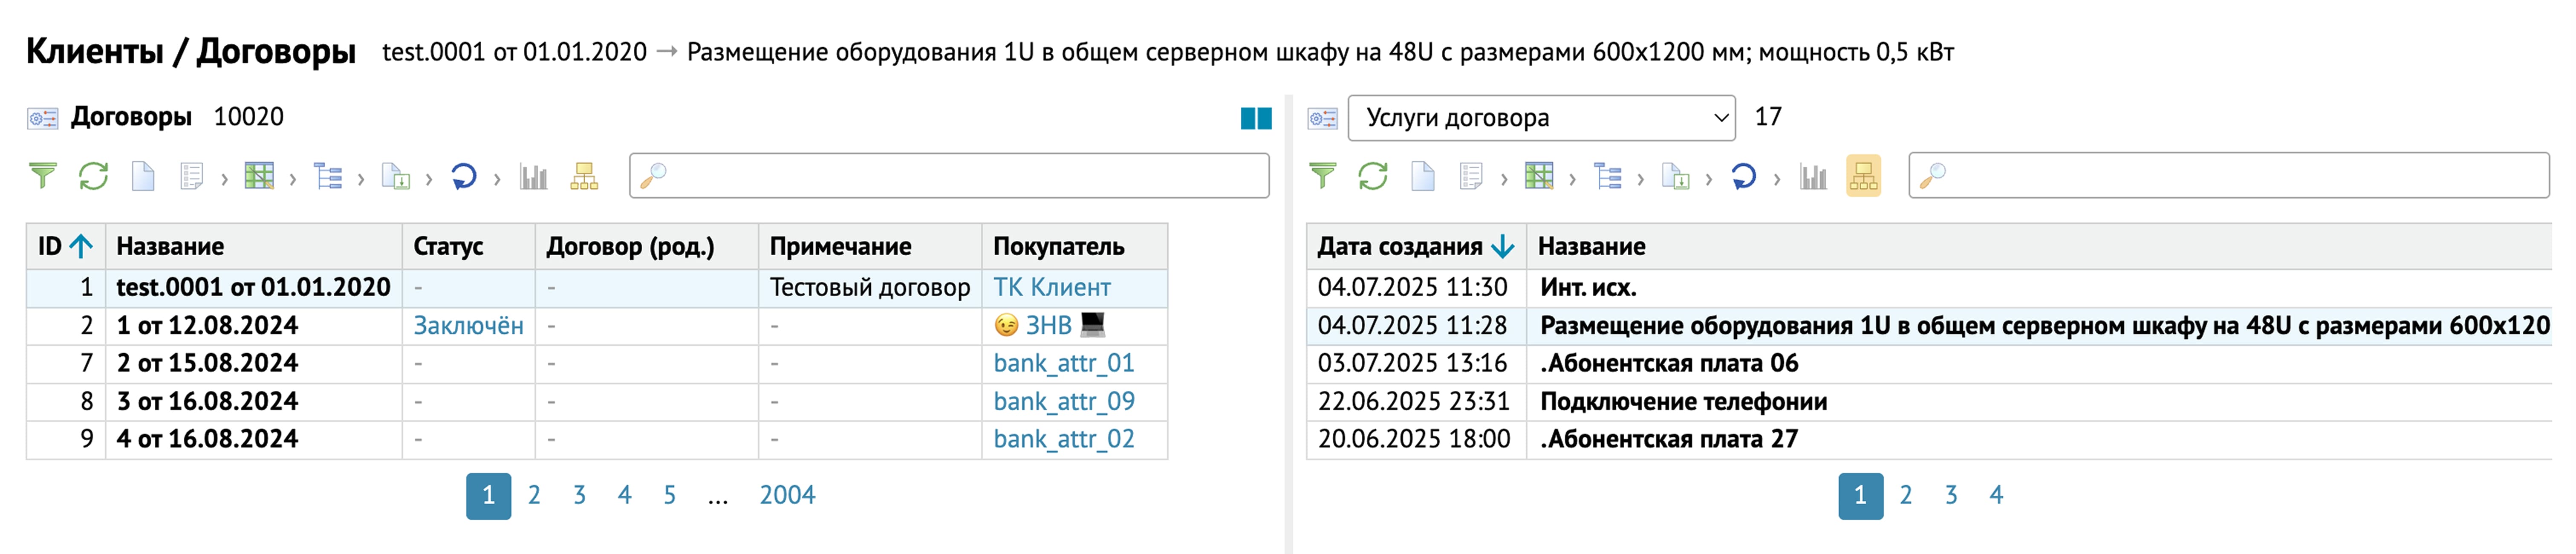This screenshot has width=2576, height=554.
Task: Select service row Инт. исх.
Action: 1929,288
